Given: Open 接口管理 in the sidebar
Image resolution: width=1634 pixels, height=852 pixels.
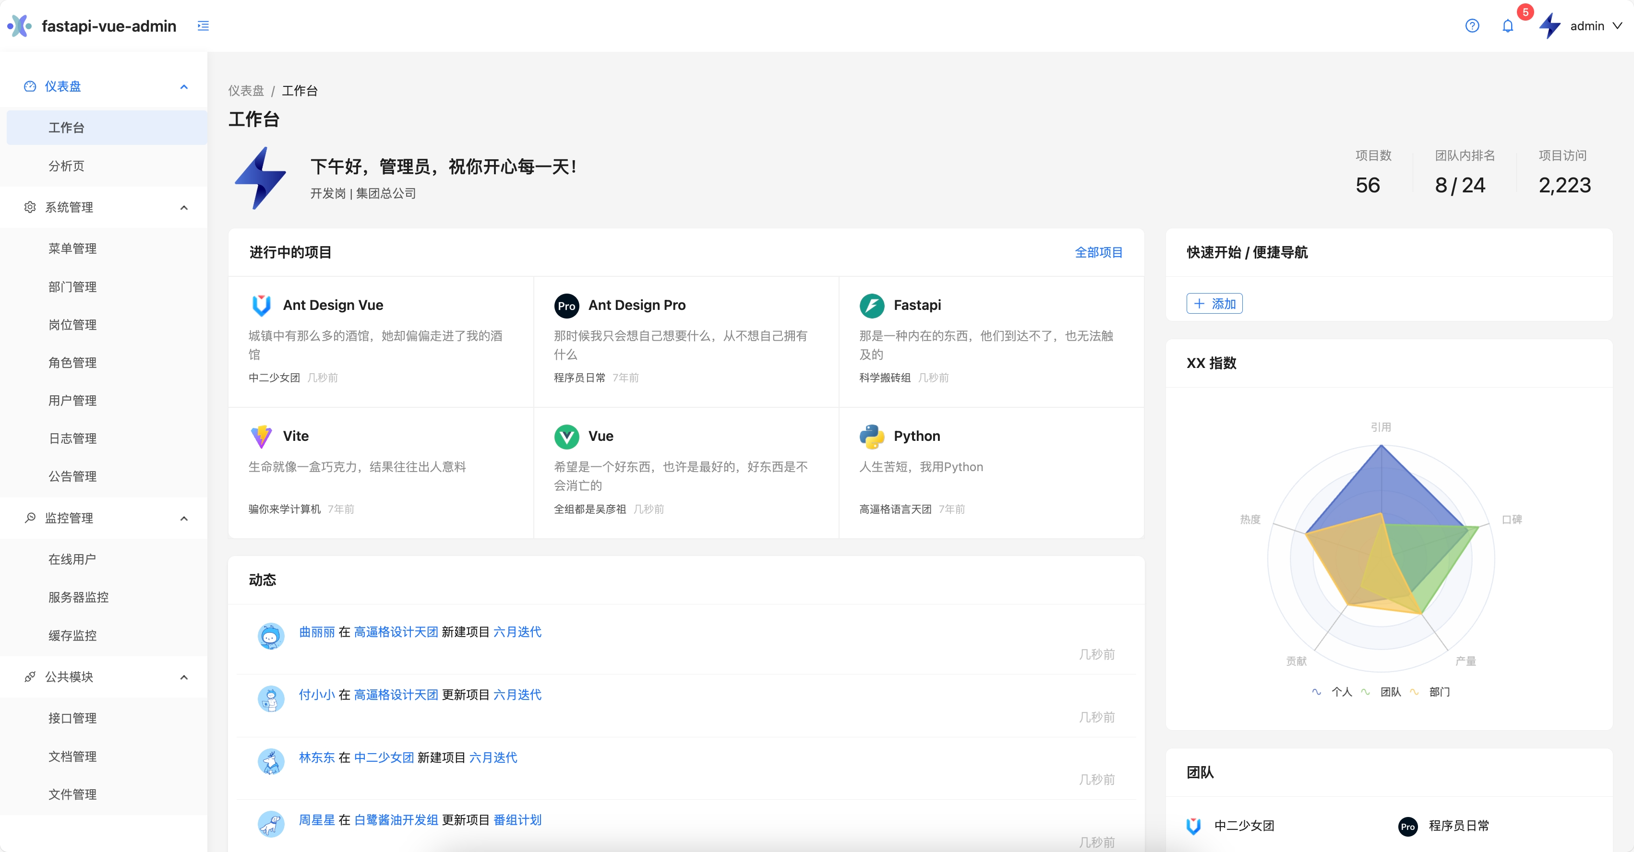Looking at the screenshot, I should tap(107, 718).
